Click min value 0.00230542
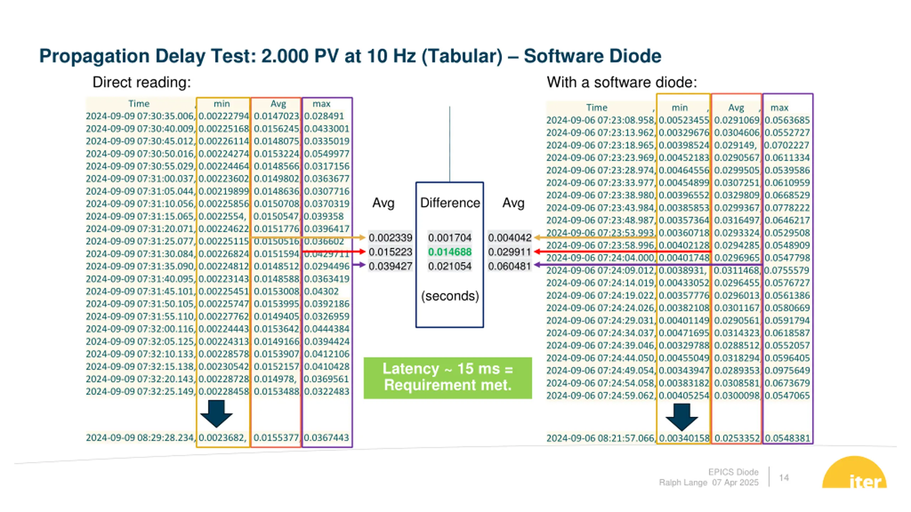Image resolution: width=911 pixels, height=512 pixels. click(224, 366)
